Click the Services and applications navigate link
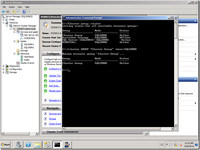The image size is (200, 150). 55,114
